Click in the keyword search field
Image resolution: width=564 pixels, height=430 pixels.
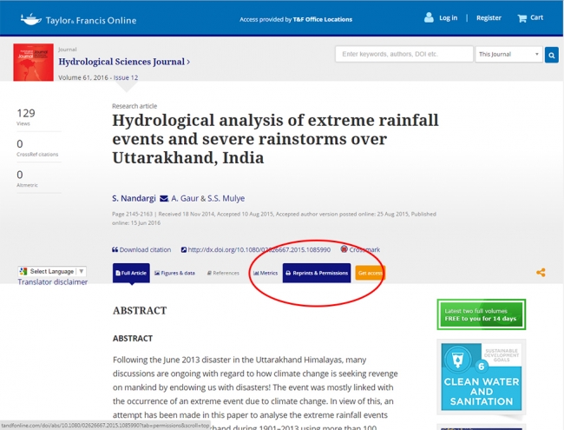pyautogui.click(x=403, y=54)
